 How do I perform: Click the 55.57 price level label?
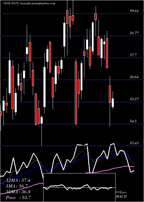tap(134, 99)
